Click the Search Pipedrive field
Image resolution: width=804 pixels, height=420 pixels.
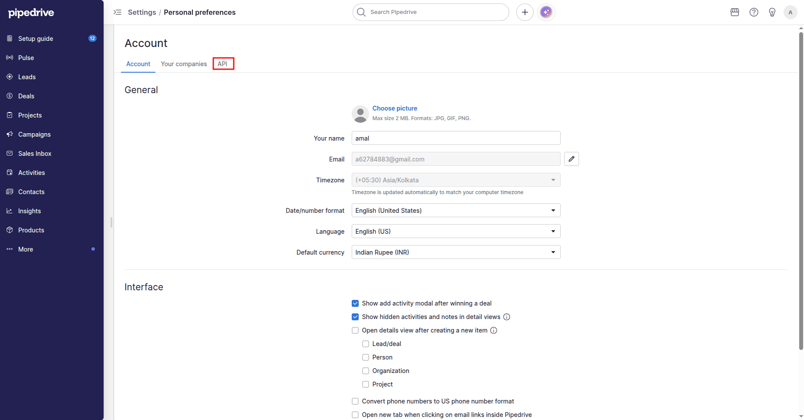[x=431, y=12]
